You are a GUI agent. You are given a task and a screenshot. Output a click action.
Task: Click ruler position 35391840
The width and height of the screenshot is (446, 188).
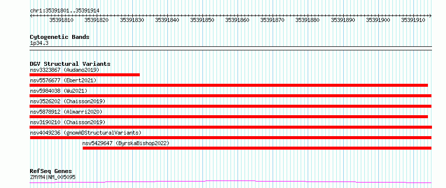(x=167, y=20)
